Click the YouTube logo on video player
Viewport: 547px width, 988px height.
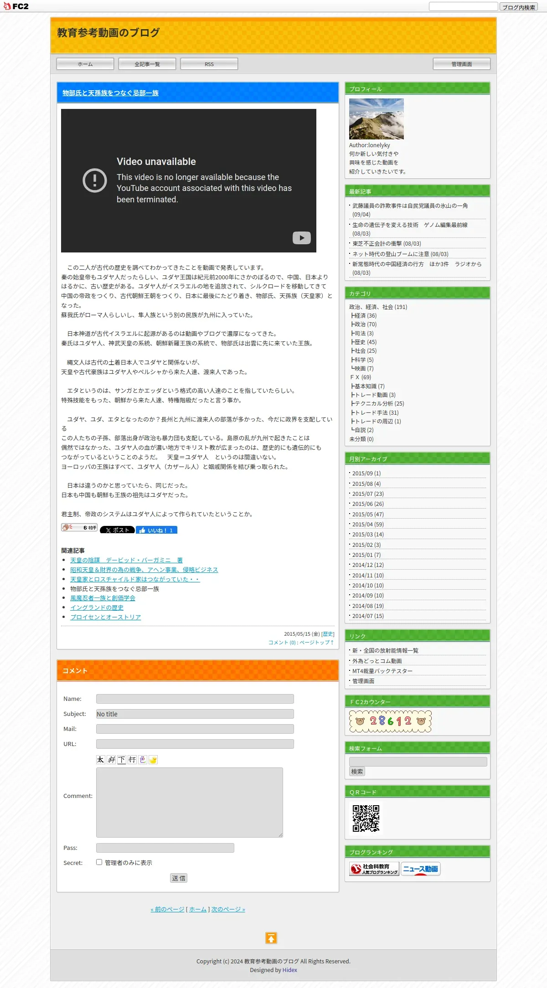click(302, 237)
